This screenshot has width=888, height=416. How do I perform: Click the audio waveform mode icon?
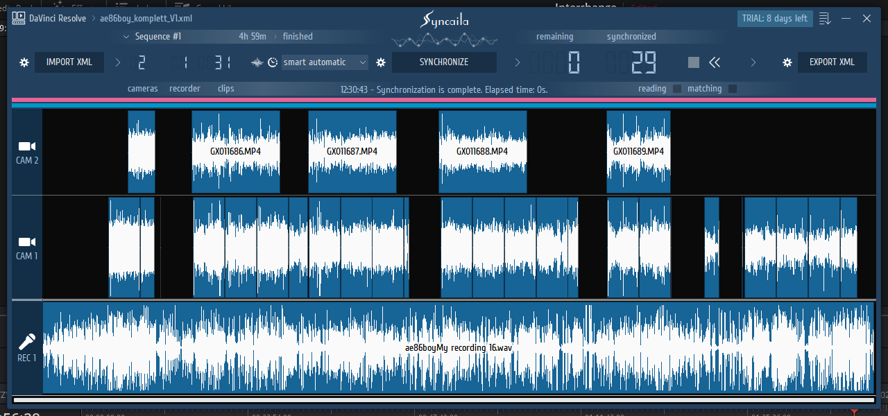click(257, 62)
